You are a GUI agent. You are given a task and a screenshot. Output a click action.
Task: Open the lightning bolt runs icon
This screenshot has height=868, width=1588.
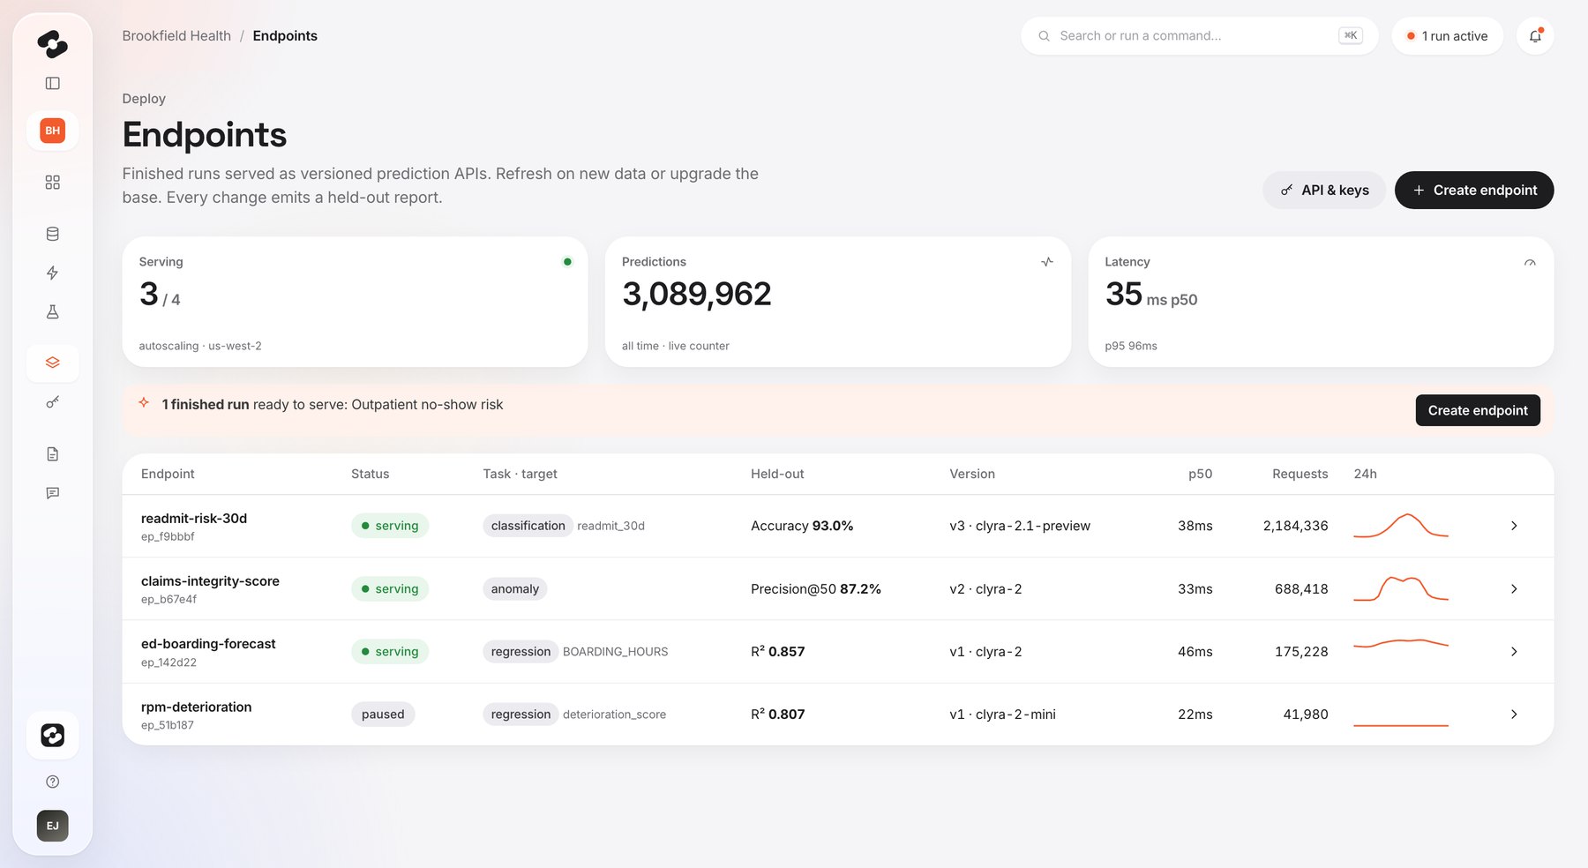click(x=52, y=273)
